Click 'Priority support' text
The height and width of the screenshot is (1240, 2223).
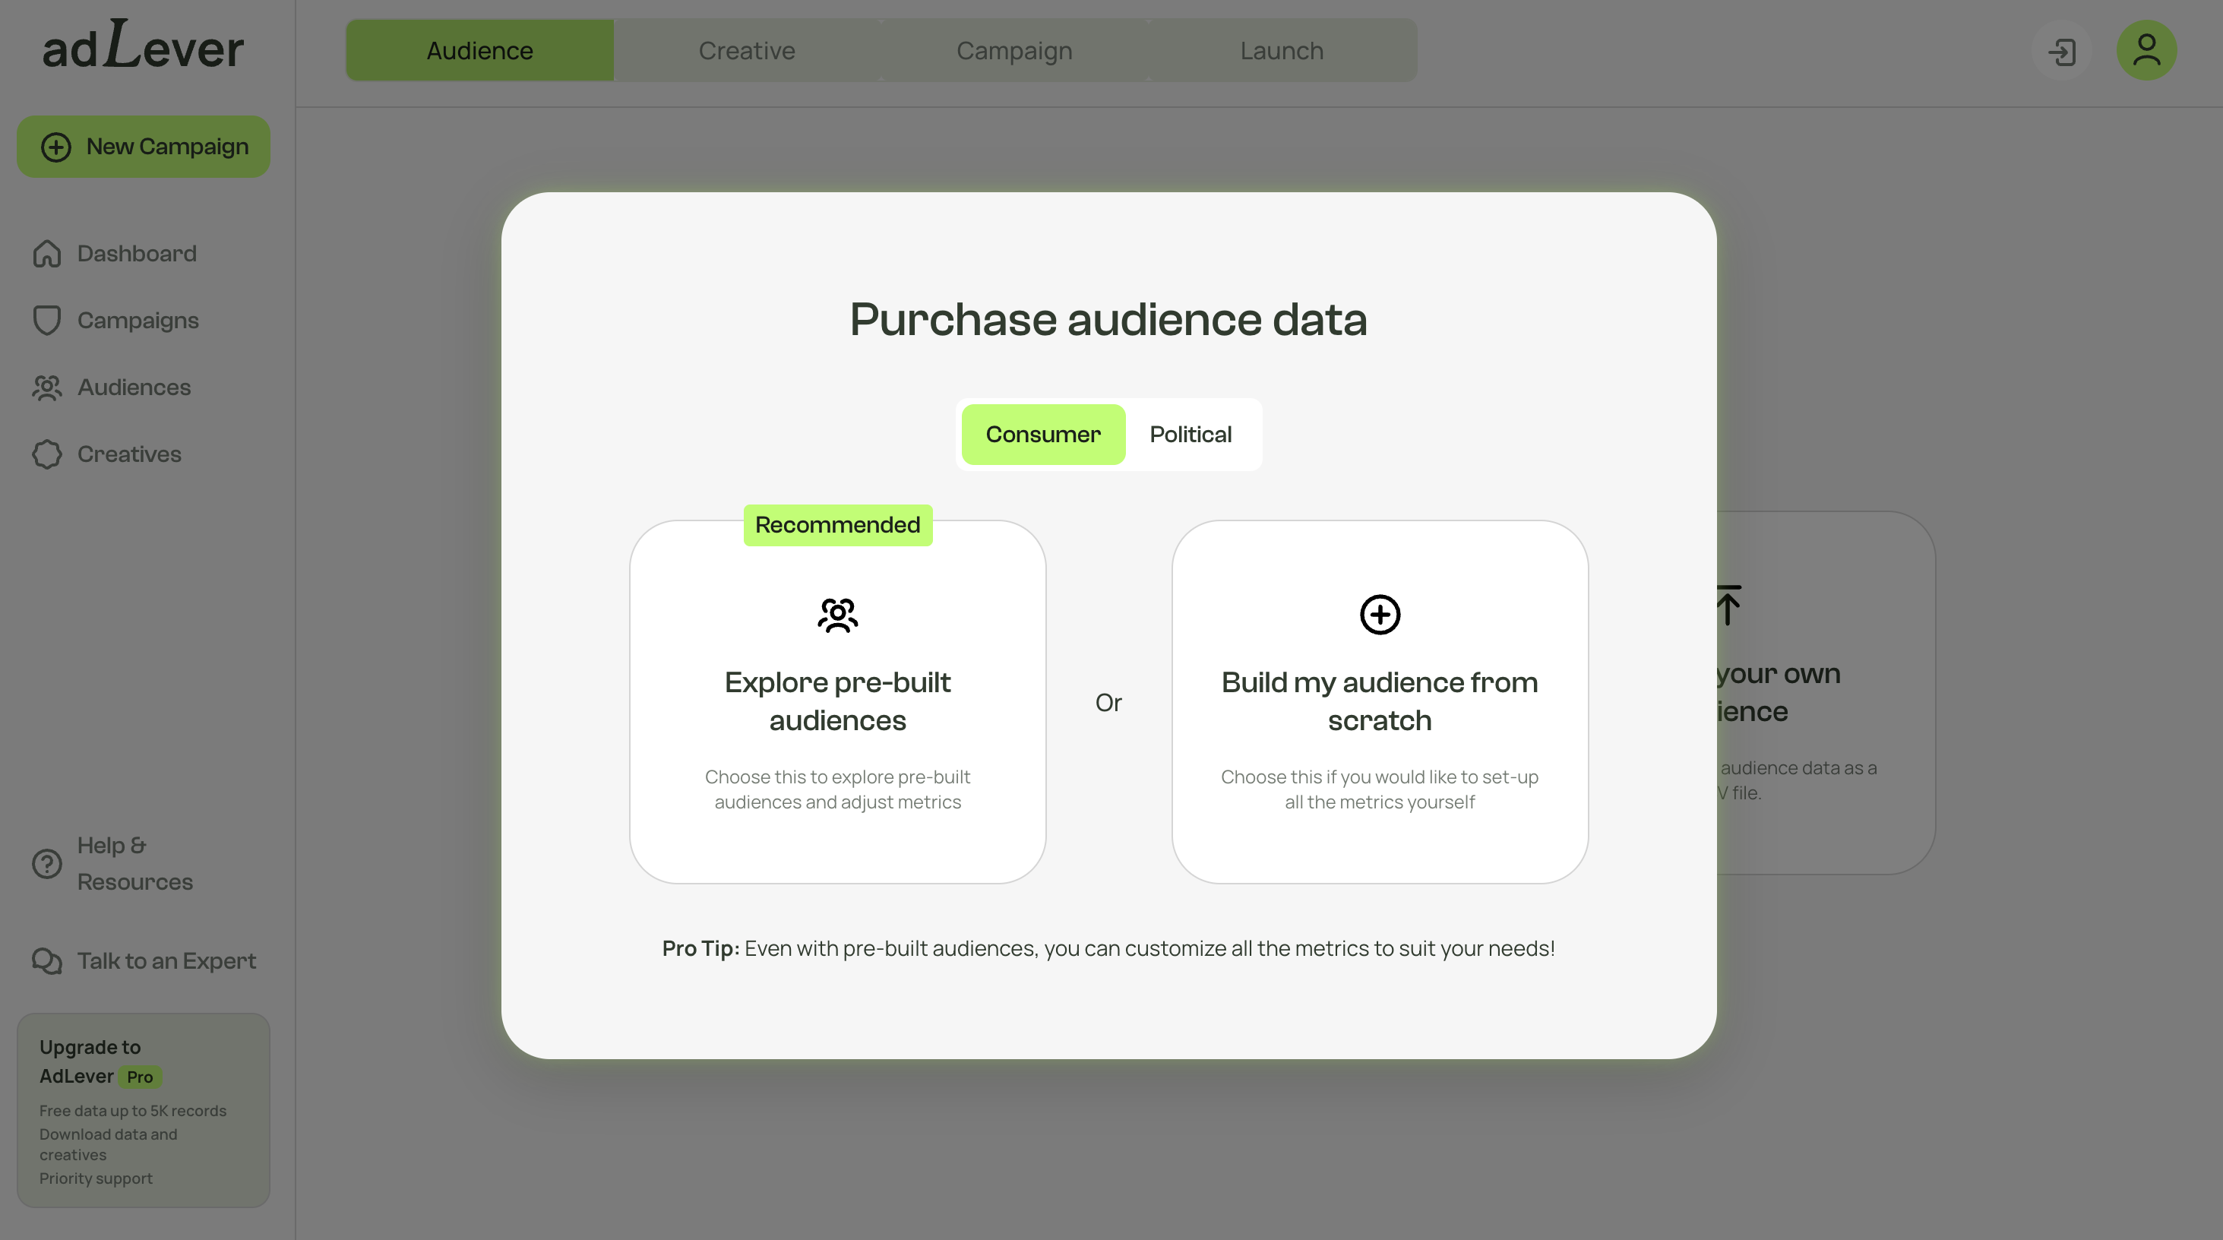[96, 1178]
